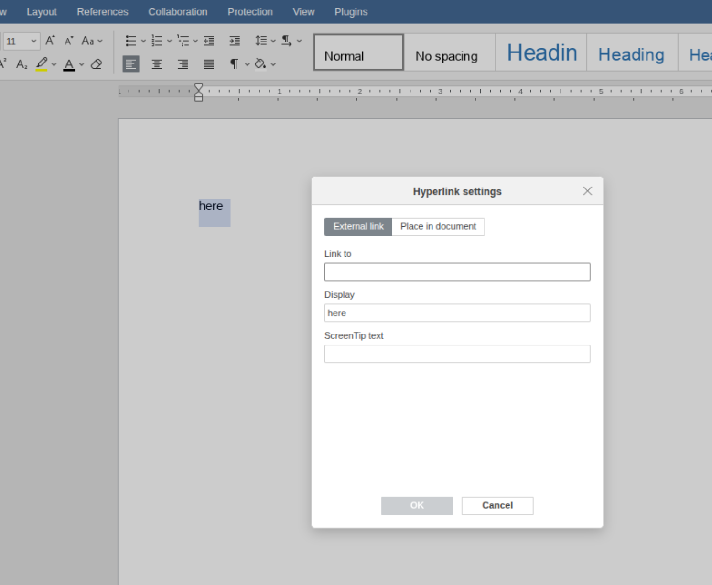Viewport: 712px width, 585px height.
Task: Toggle nonprinting characters pilcrow
Action: 235,64
